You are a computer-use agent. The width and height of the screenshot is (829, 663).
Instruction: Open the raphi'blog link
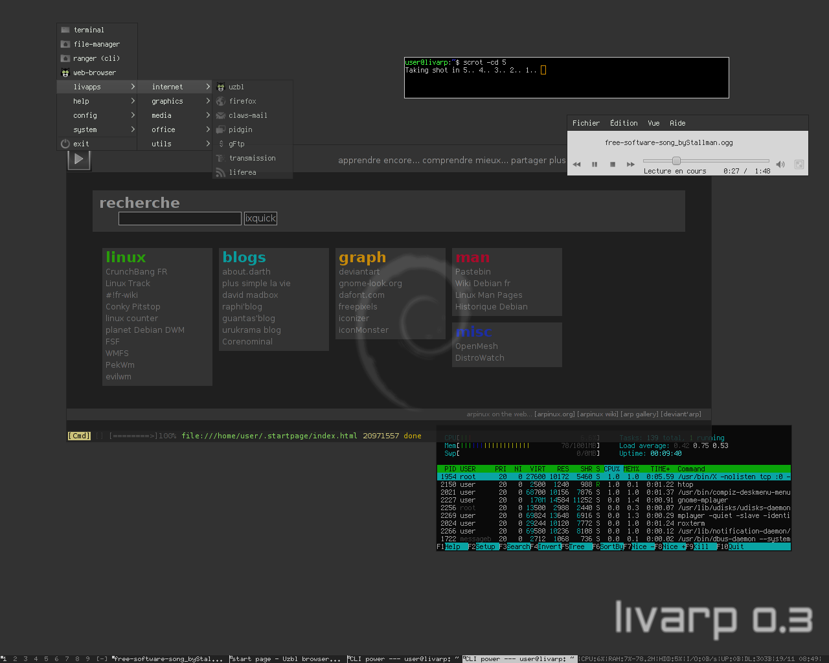point(242,307)
